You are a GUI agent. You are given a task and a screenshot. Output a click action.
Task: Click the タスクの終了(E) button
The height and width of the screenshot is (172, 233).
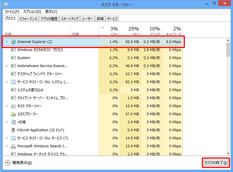[216, 163]
